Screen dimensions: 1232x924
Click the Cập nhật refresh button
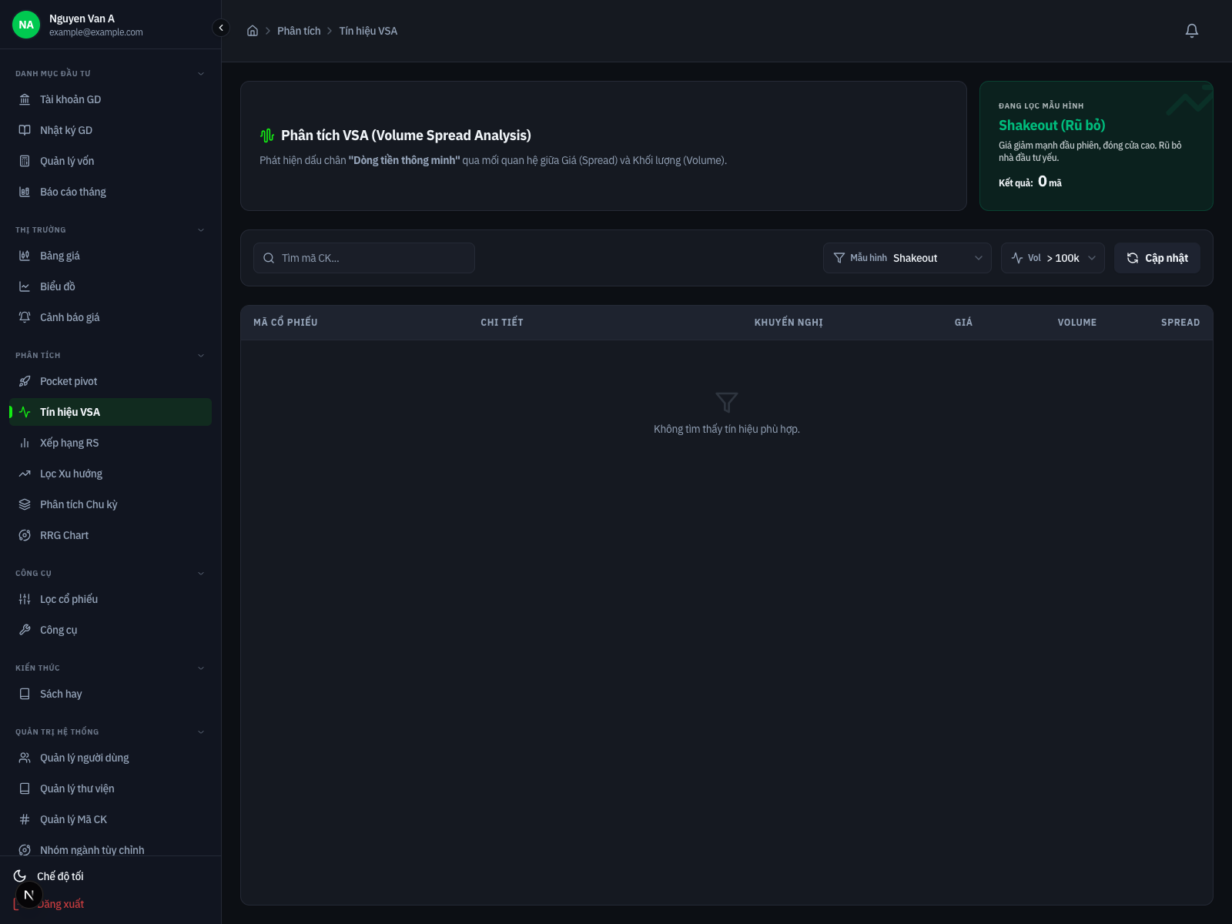[1157, 258]
